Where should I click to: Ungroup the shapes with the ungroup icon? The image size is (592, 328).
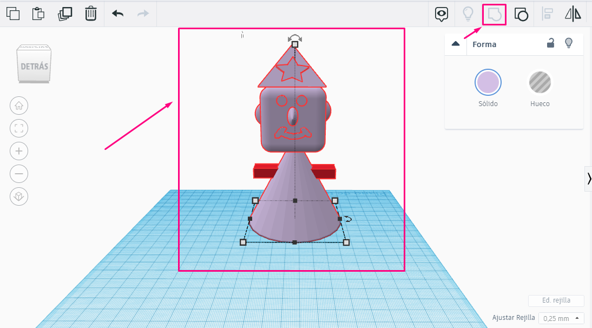[522, 15]
